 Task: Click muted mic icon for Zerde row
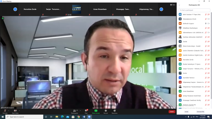[206, 73]
